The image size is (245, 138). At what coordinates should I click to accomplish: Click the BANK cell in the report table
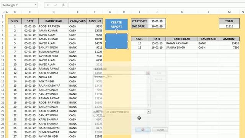pos(208,43)
